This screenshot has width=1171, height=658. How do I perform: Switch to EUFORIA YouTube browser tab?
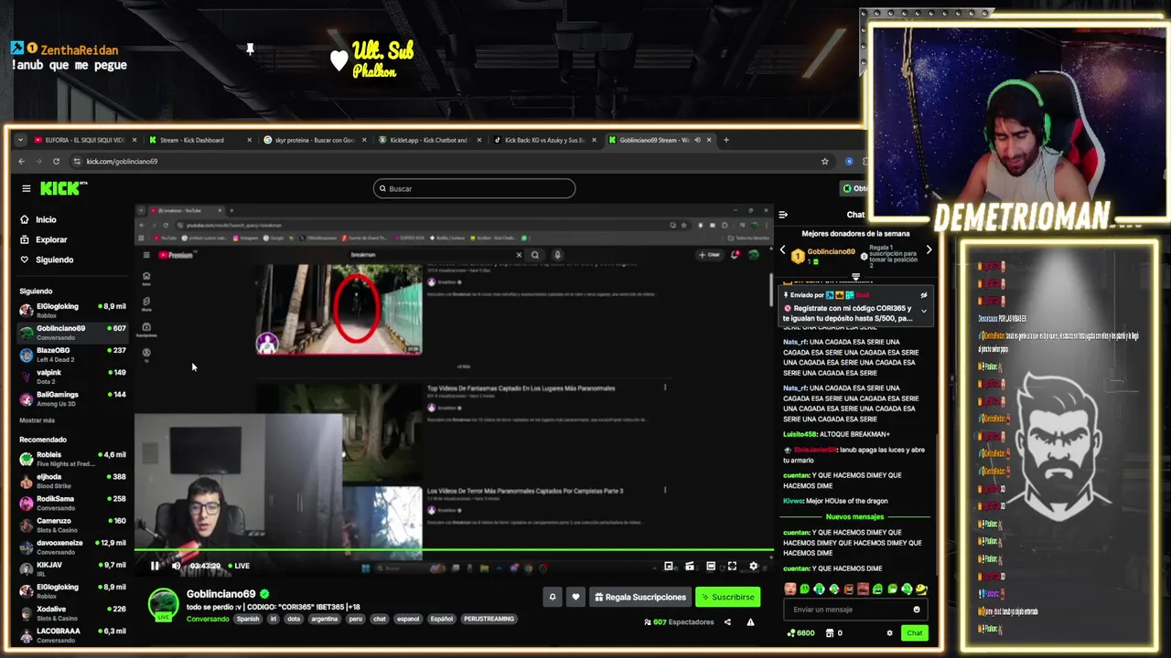tap(84, 140)
